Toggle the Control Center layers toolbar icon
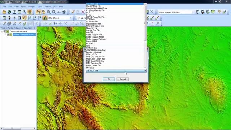Image resolution: width=231 pixels, height=130 pixels. [30, 12]
